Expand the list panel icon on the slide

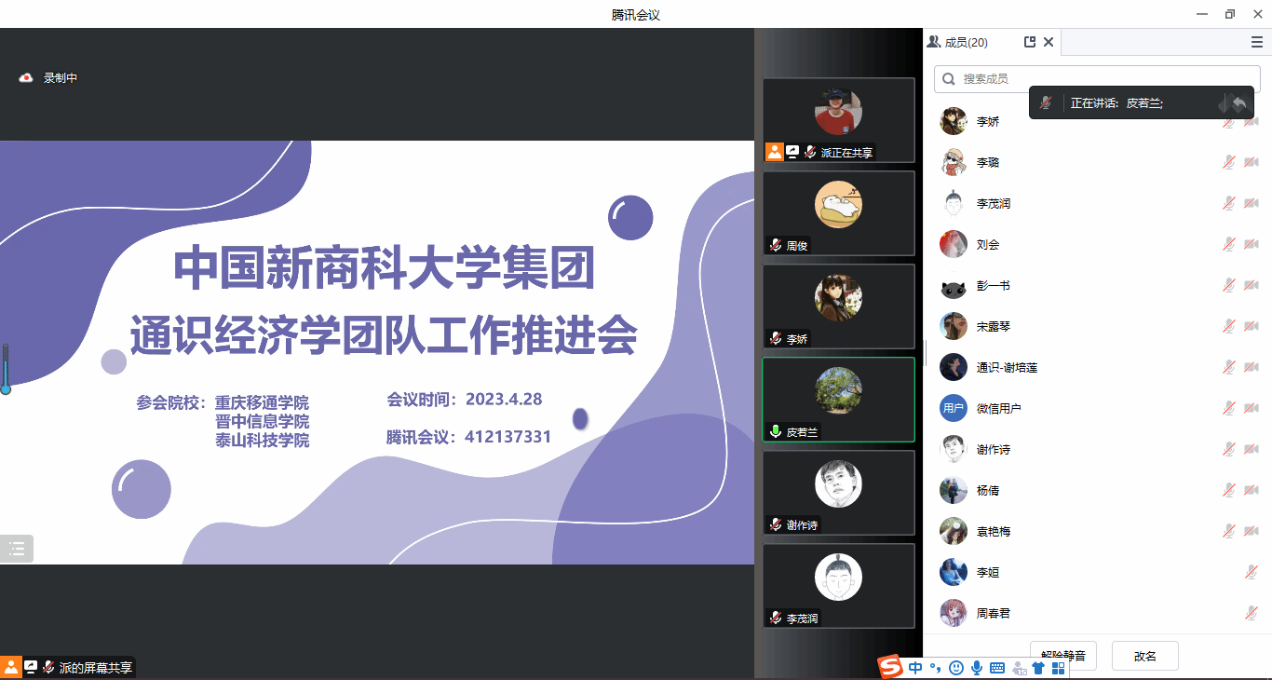(17, 549)
